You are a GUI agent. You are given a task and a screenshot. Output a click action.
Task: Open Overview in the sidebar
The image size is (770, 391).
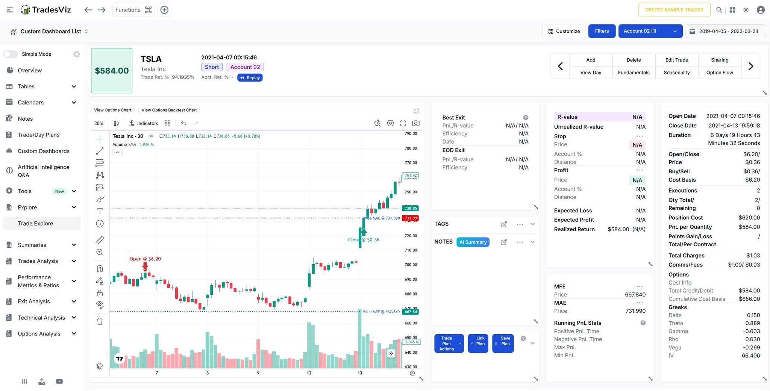tap(41, 70)
